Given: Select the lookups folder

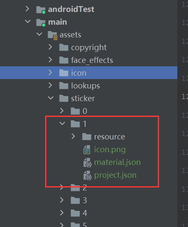Looking at the screenshot, I should pyautogui.click(x=85, y=86).
